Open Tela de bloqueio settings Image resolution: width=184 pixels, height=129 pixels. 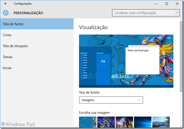(x=37, y=46)
